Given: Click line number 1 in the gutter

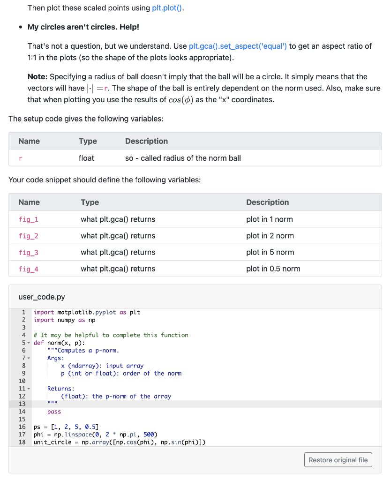Looking at the screenshot, I should pyautogui.click(x=23, y=312).
